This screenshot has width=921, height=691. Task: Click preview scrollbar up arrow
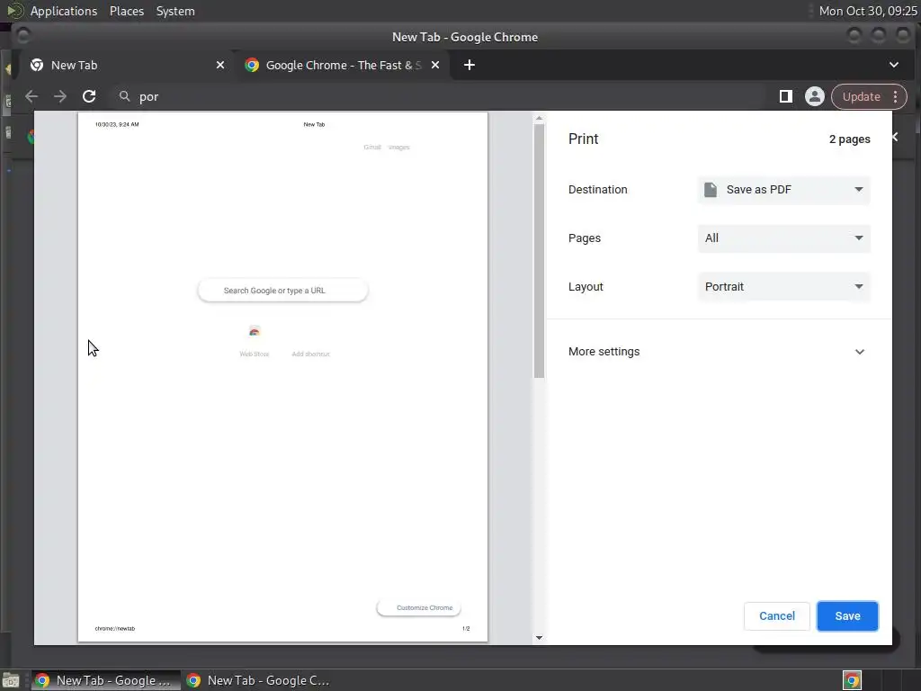(539, 118)
